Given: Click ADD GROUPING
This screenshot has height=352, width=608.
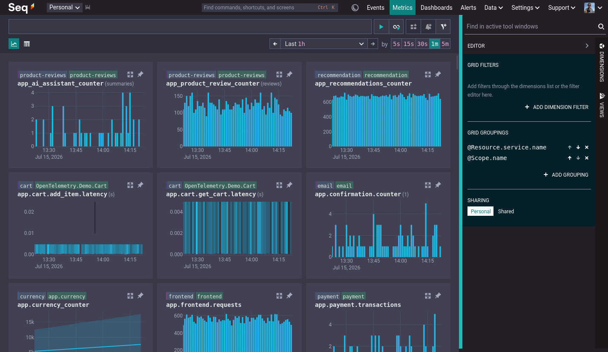Looking at the screenshot, I should point(566,175).
